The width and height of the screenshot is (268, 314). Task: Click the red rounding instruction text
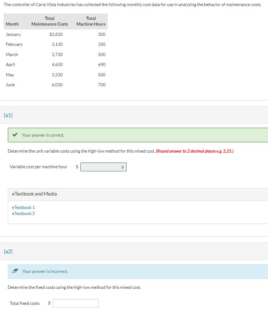(x=194, y=151)
